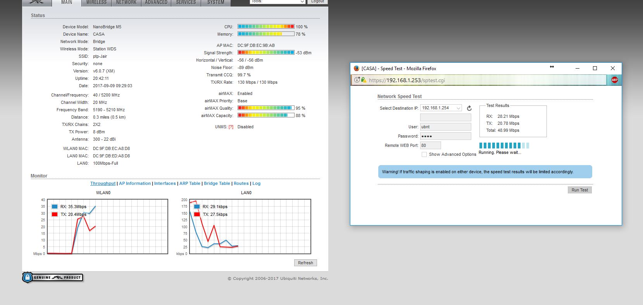Click the empty field below Destination IP

pos(446,117)
